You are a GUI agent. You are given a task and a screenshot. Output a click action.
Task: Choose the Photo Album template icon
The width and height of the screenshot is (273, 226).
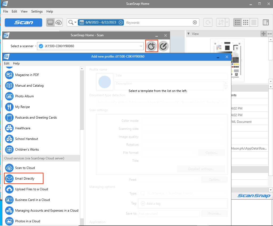(x=9, y=96)
